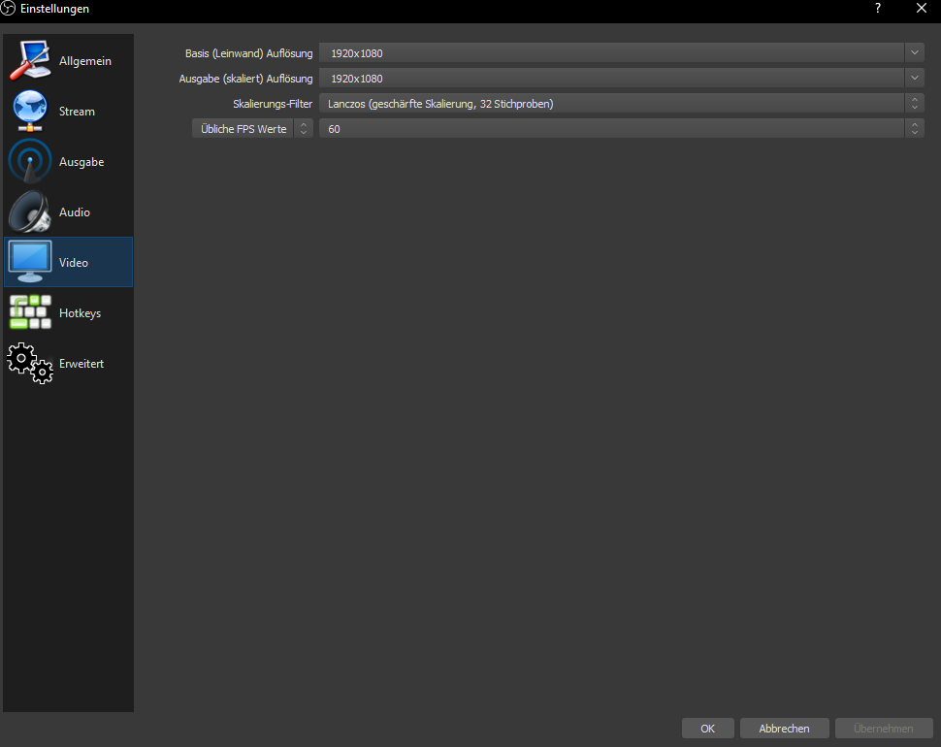This screenshot has height=747, width=941.
Task: Select the Video monitor icon
Action: click(x=30, y=262)
